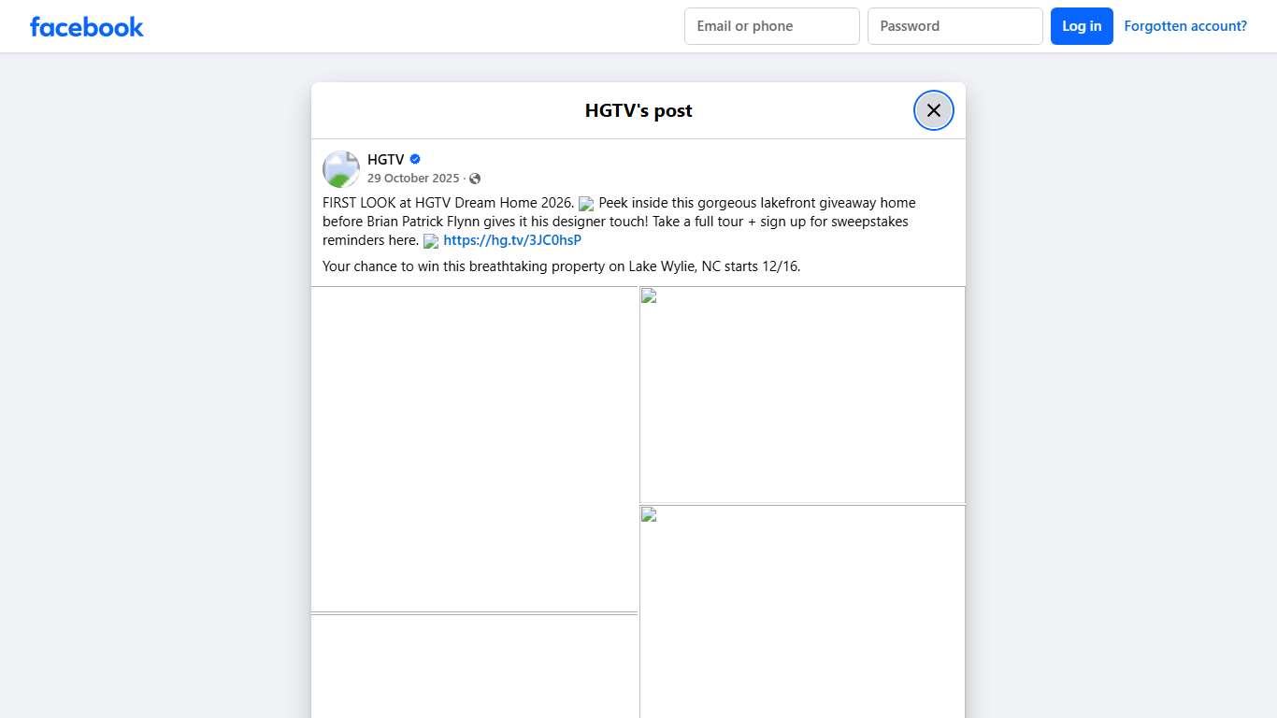
Task: Follow the https://hg.tv/3JC0hsP link
Action: point(512,240)
